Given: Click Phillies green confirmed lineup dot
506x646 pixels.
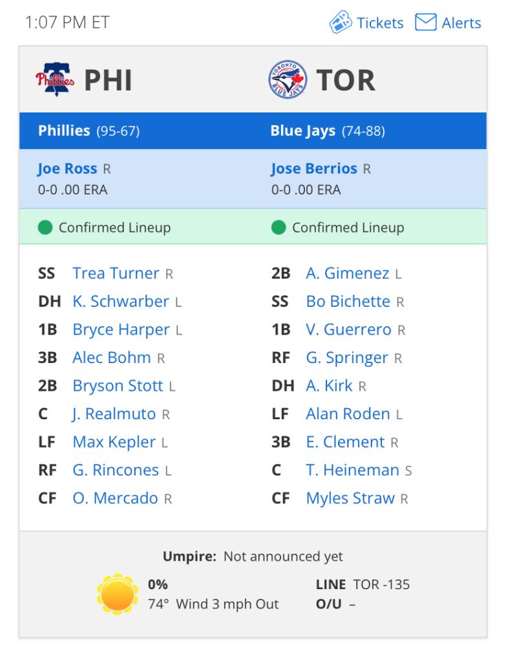Looking at the screenshot, I should tap(45, 227).
